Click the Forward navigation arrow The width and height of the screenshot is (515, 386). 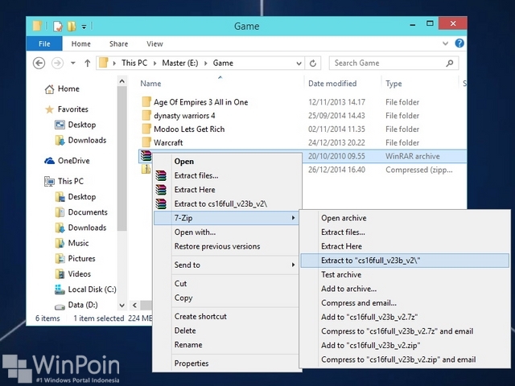[x=57, y=63]
